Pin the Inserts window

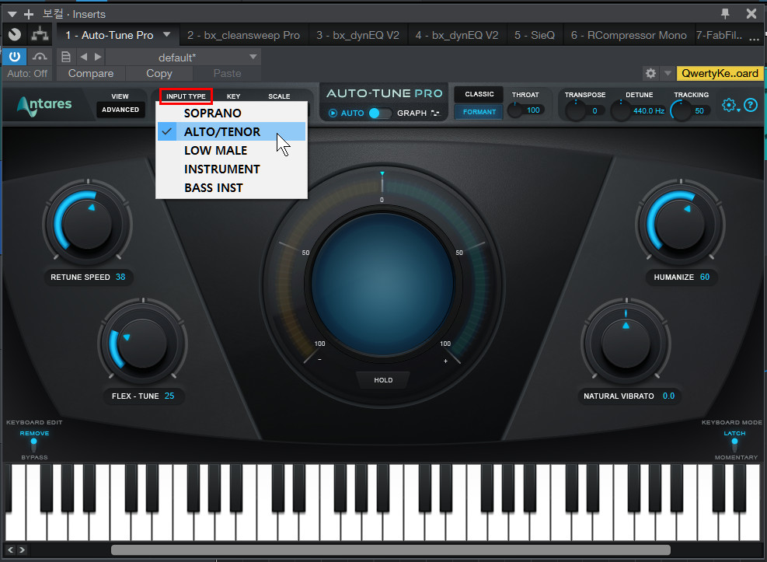[x=725, y=14]
